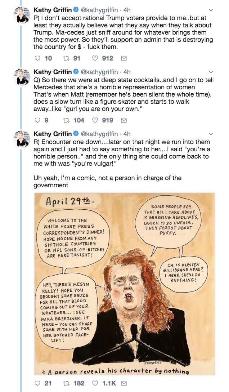View the April 29th cartoon image
This screenshot has height=392, width=229.
(124, 284)
